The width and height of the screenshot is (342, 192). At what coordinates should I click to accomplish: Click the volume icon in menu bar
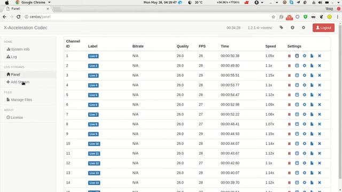320,2
